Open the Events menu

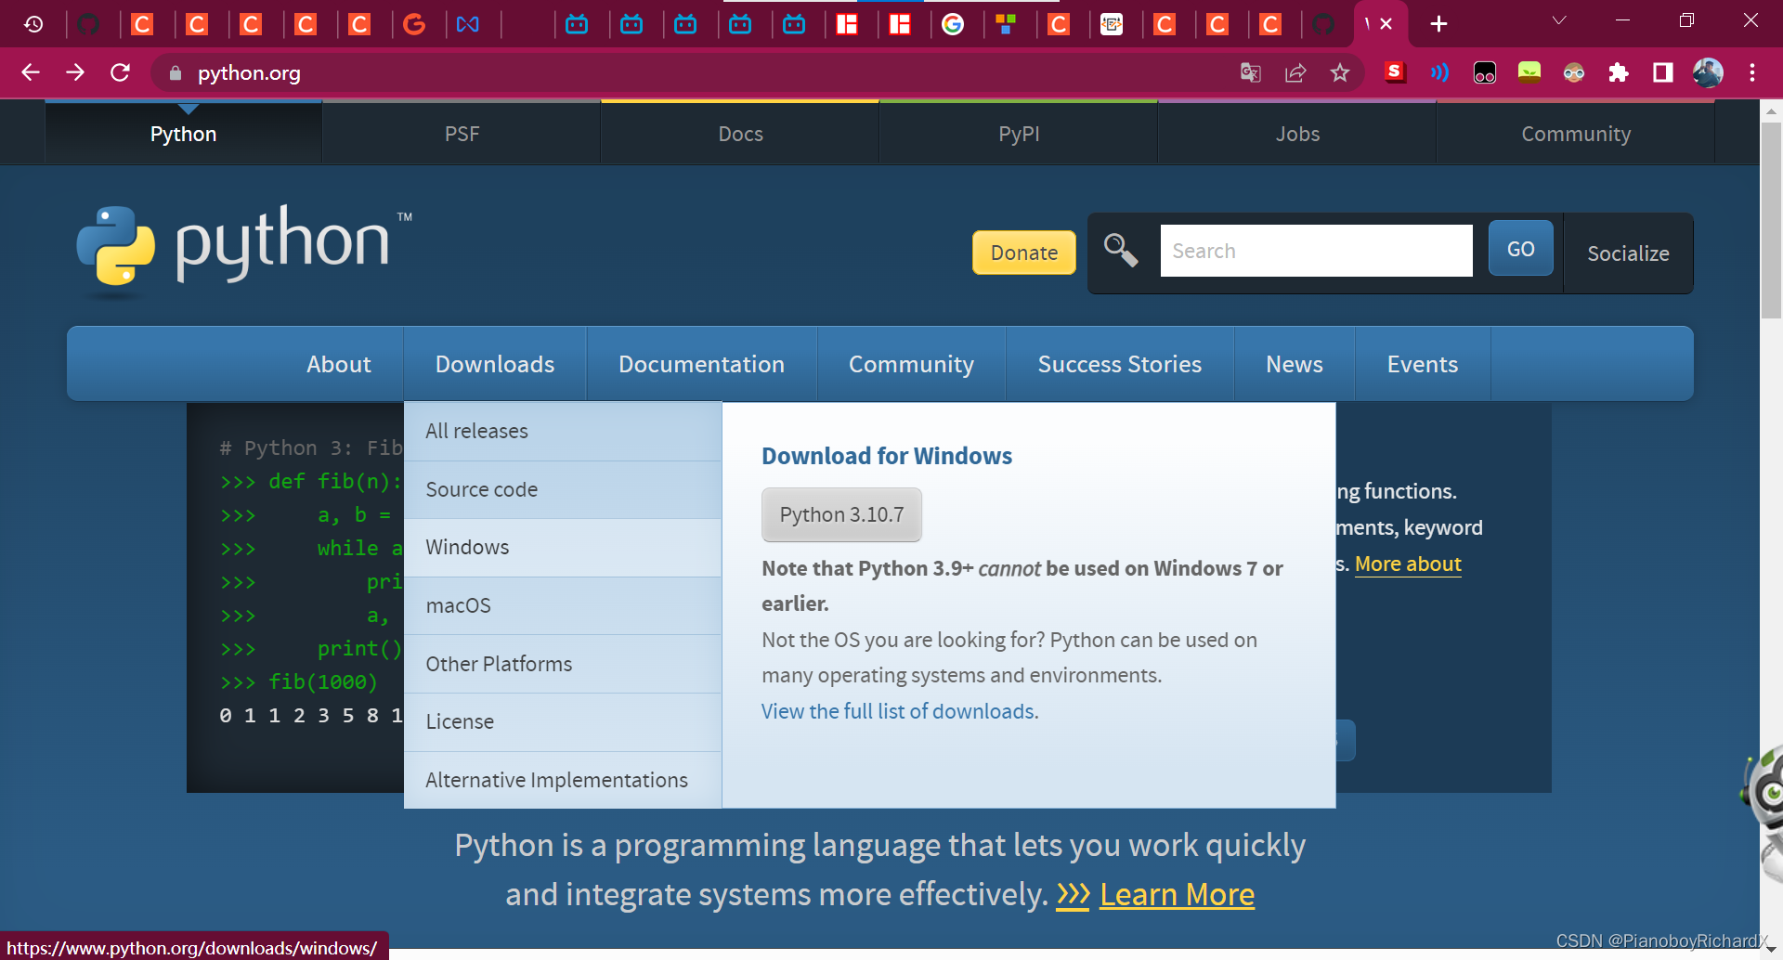pos(1422,364)
